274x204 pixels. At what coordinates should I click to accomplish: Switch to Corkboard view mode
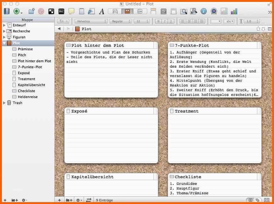coord(127,12)
